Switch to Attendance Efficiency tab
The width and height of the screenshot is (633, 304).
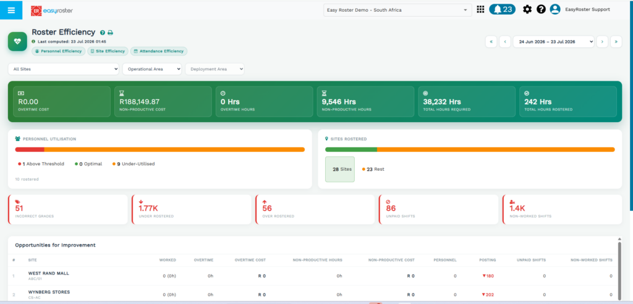pyautogui.click(x=159, y=51)
